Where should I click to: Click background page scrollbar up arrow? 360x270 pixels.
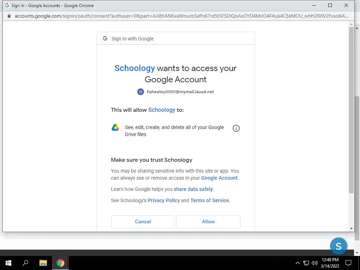(357, 28)
